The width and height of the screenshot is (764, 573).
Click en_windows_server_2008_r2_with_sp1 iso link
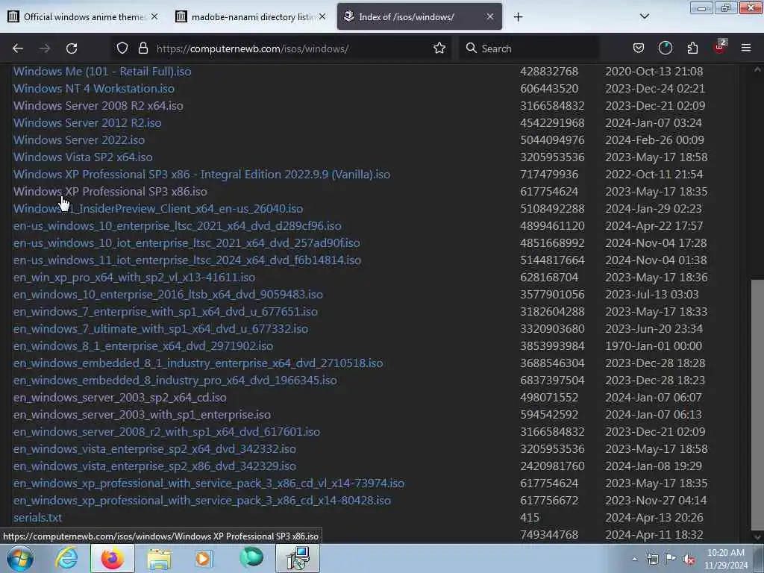click(x=166, y=431)
